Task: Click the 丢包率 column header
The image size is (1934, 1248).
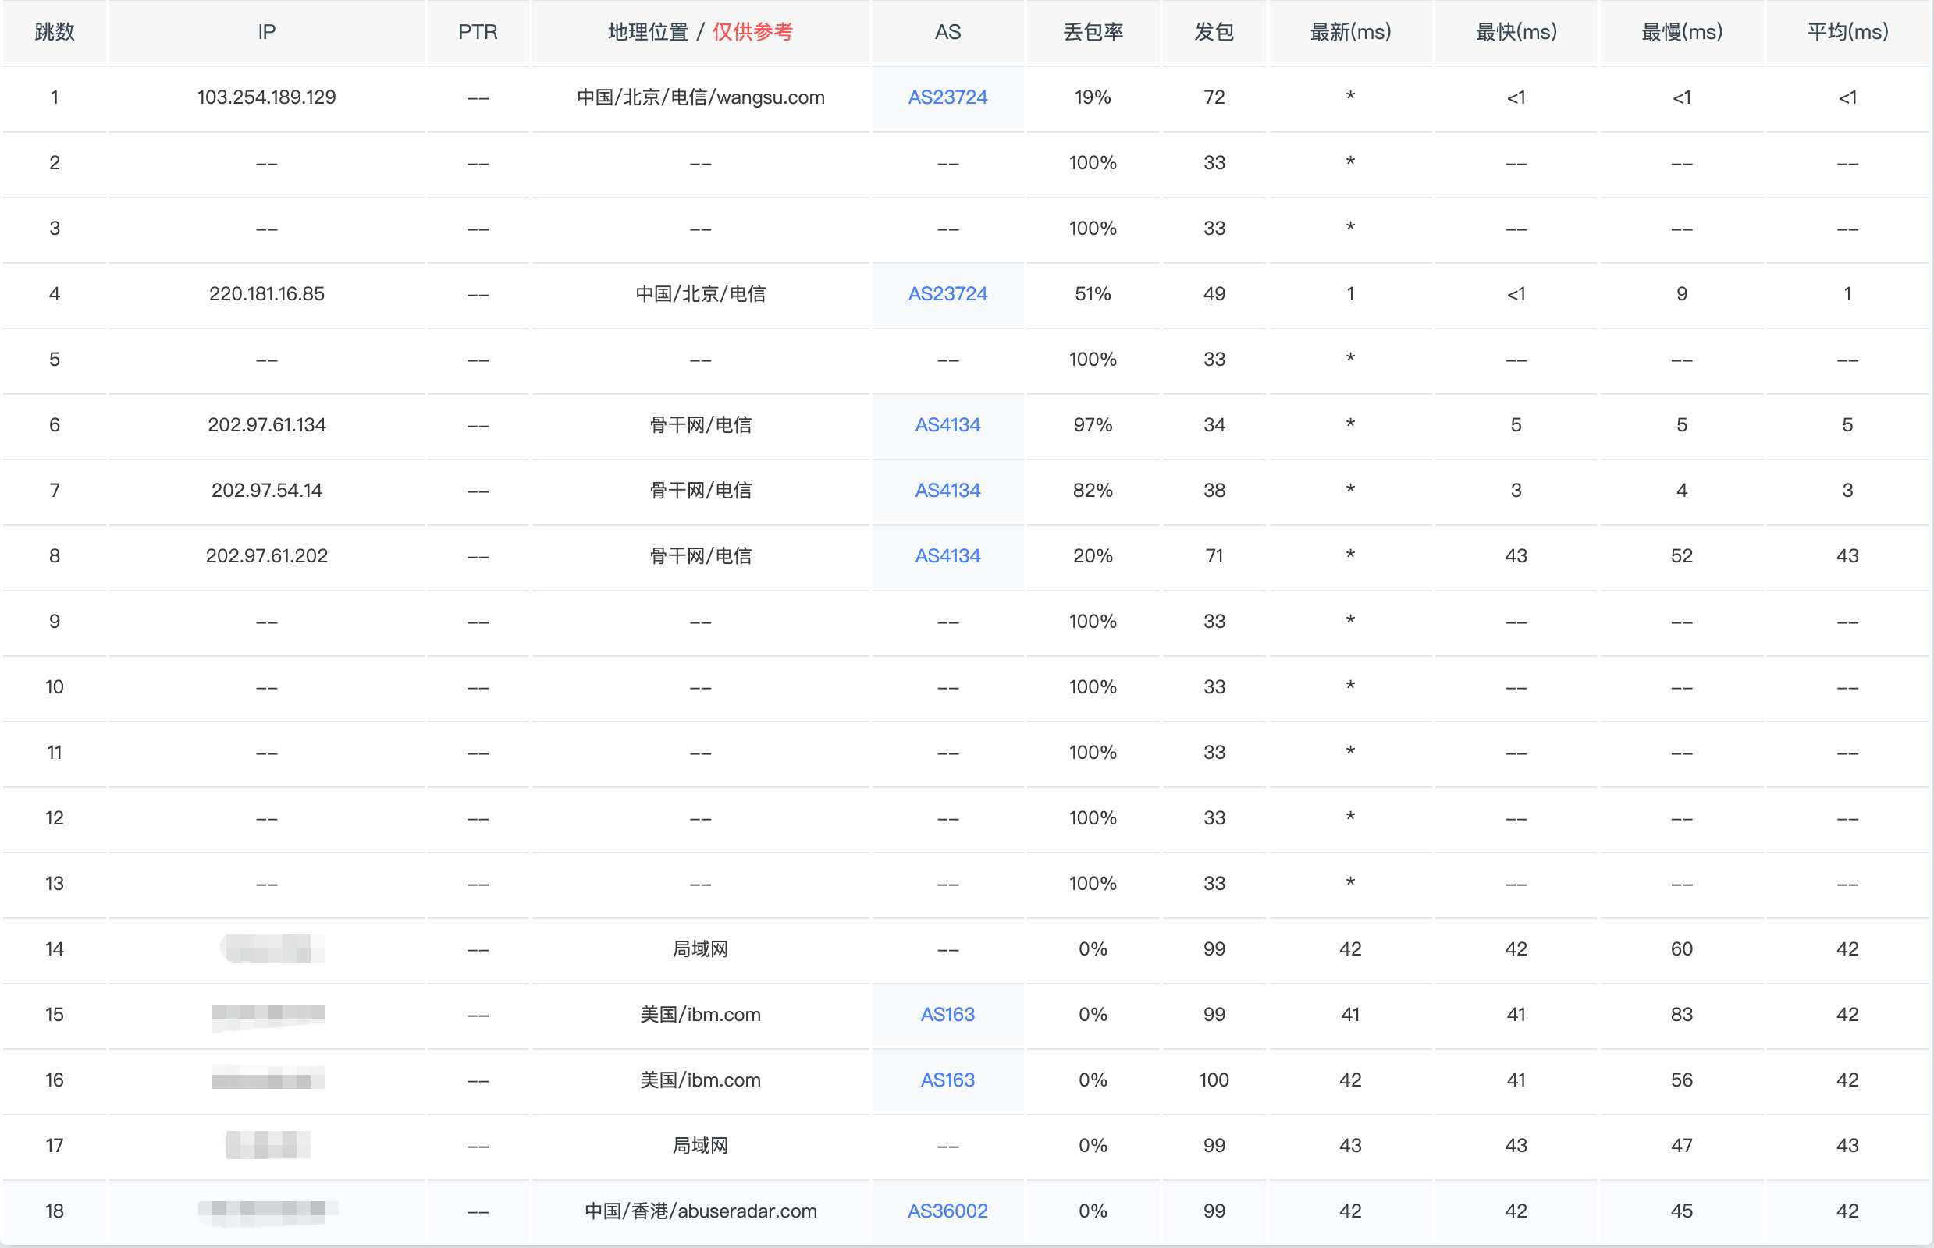Action: (1093, 33)
